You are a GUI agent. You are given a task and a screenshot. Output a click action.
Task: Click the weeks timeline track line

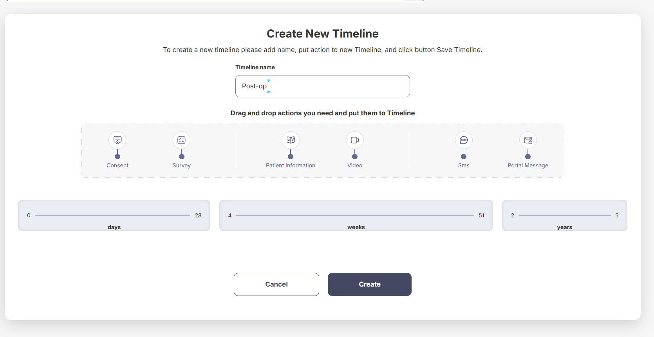[355, 215]
